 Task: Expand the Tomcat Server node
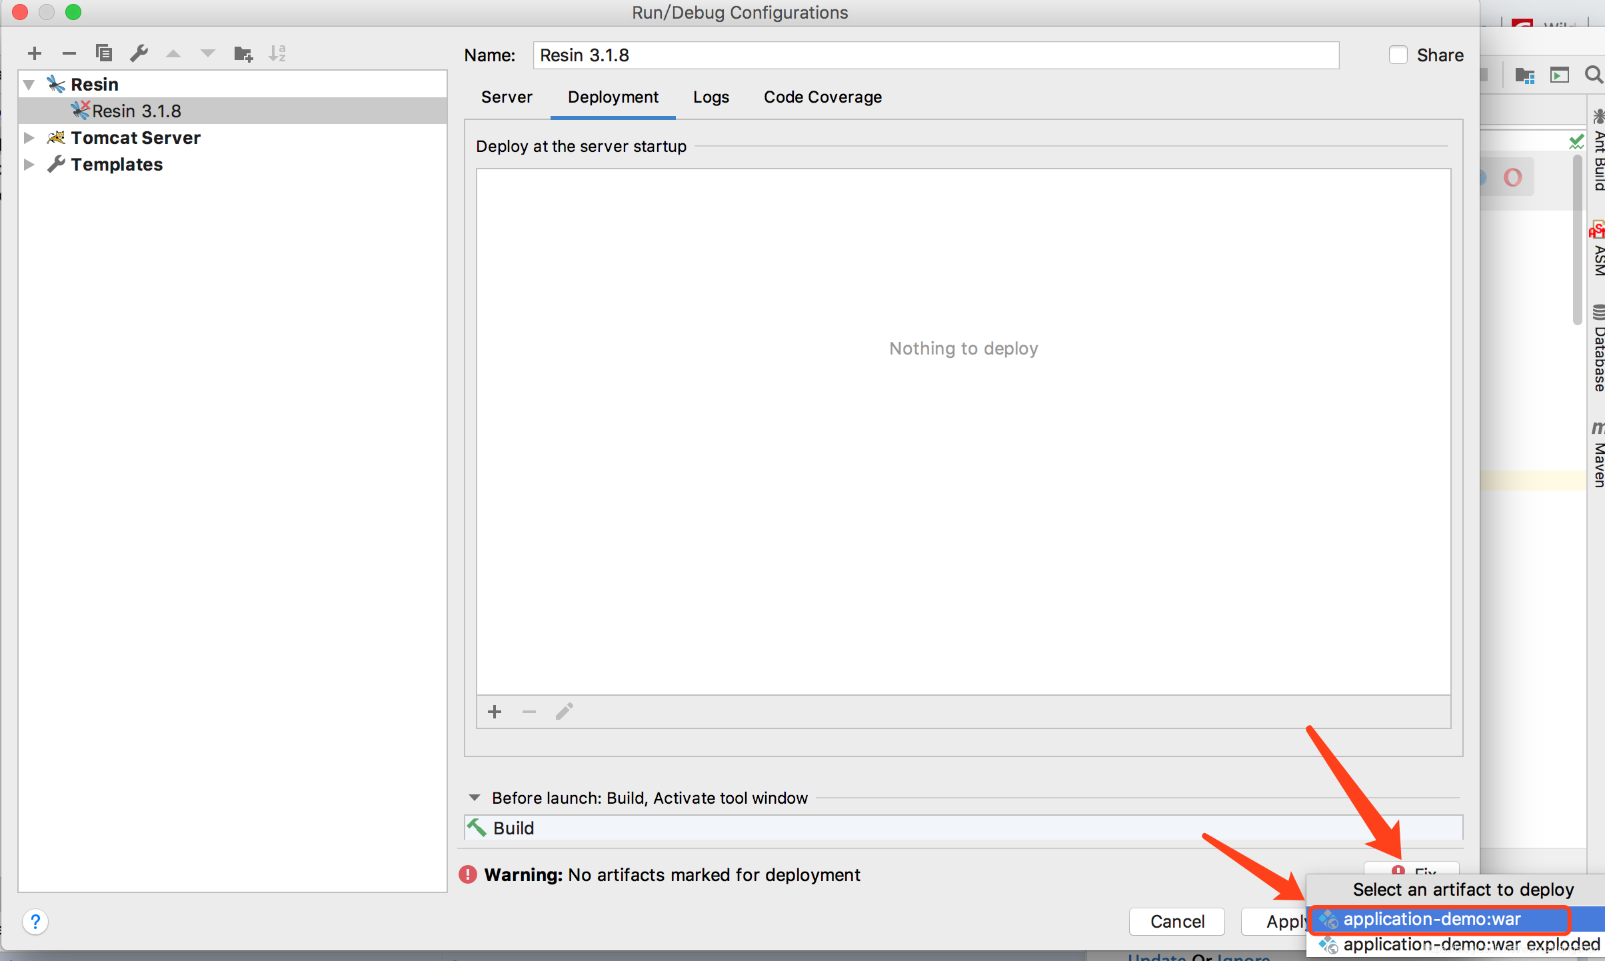tap(29, 138)
